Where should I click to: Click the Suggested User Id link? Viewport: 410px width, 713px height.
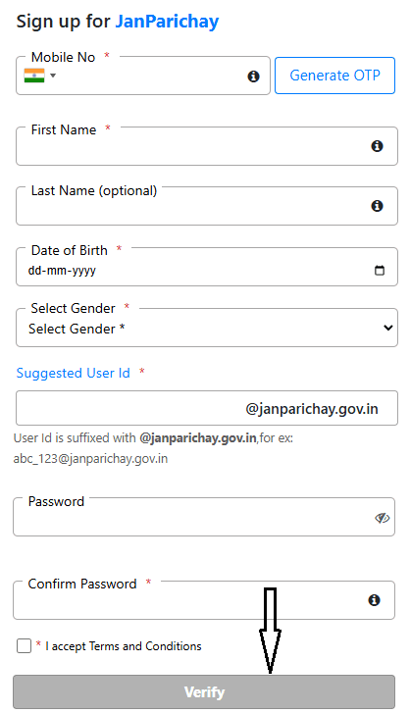74,373
